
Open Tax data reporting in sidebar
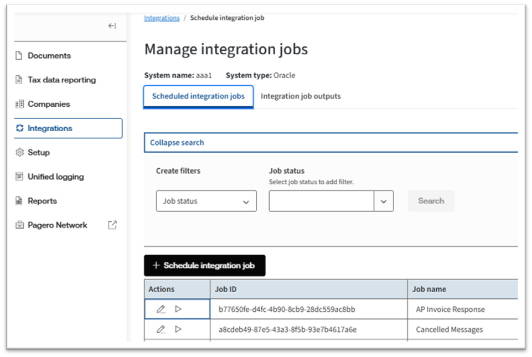coord(61,80)
